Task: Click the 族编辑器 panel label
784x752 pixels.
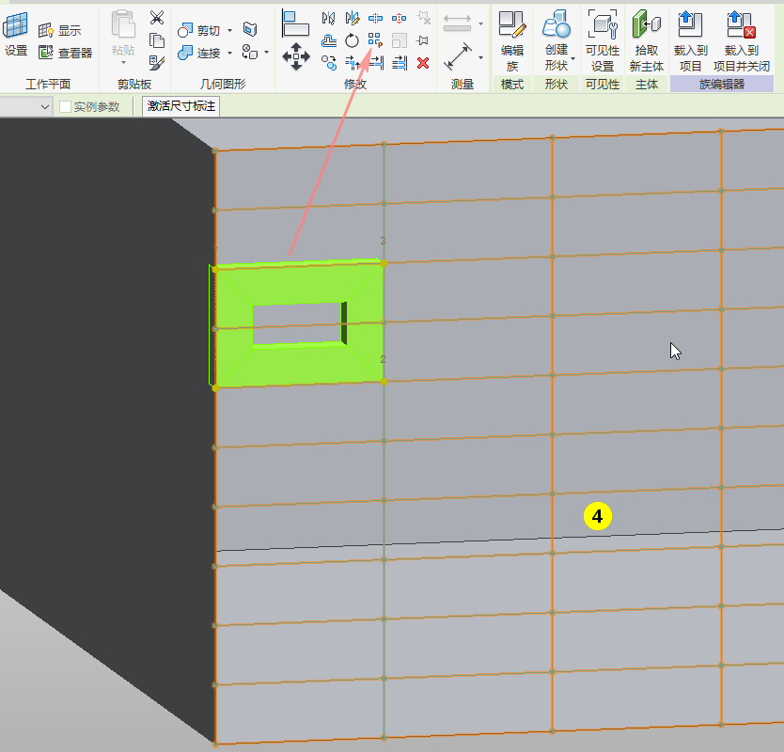Action: tap(722, 84)
